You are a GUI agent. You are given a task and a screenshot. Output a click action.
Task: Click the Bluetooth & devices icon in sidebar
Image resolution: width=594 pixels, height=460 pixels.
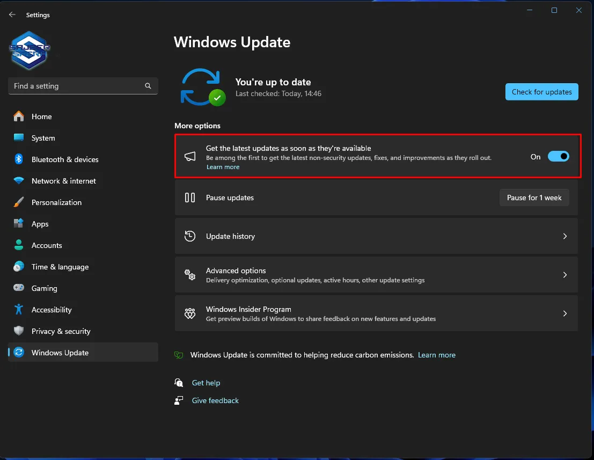tap(19, 159)
